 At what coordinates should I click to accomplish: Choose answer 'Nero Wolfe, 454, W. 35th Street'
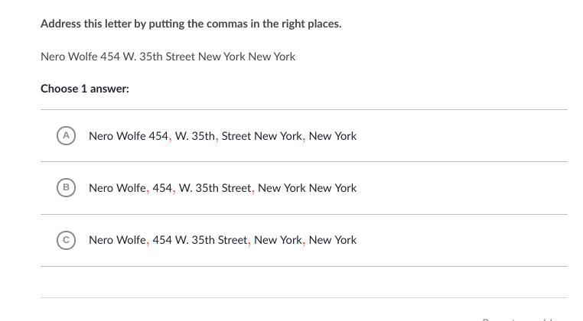point(170,188)
